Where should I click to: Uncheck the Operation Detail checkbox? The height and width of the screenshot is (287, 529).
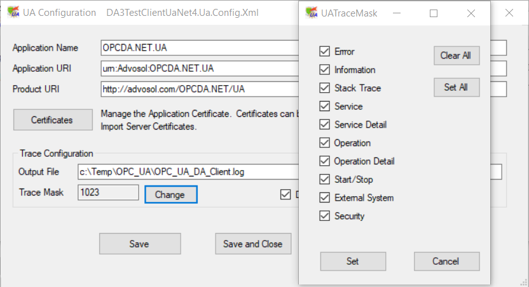point(325,161)
